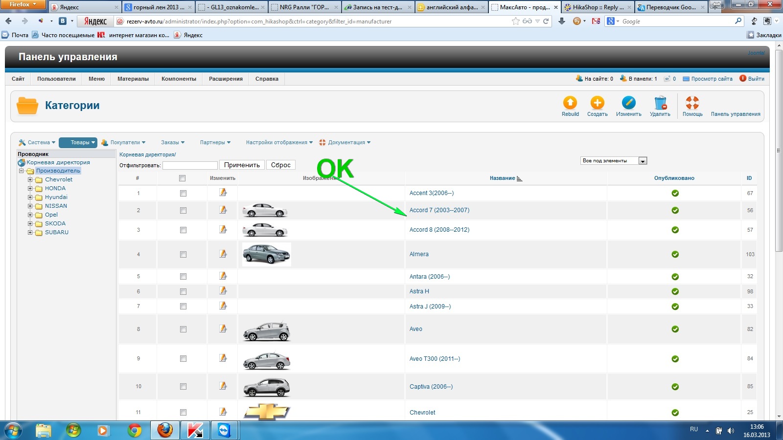The image size is (783, 440).
Task: Open the Товары dropdown menu
Action: [x=78, y=142]
